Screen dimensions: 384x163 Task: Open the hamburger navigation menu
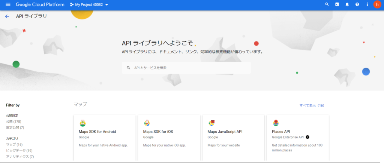click(x=8, y=4)
